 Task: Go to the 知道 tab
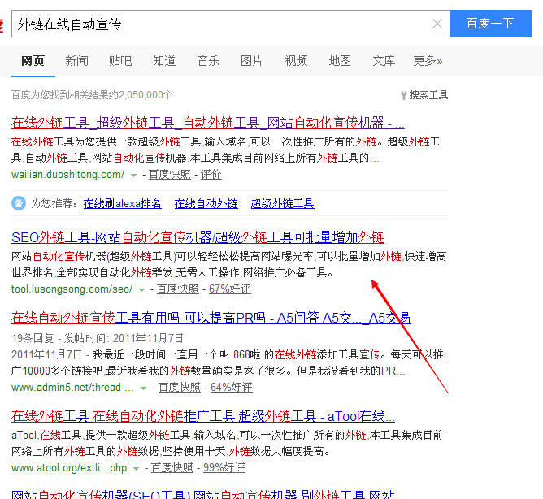(x=164, y=61)
